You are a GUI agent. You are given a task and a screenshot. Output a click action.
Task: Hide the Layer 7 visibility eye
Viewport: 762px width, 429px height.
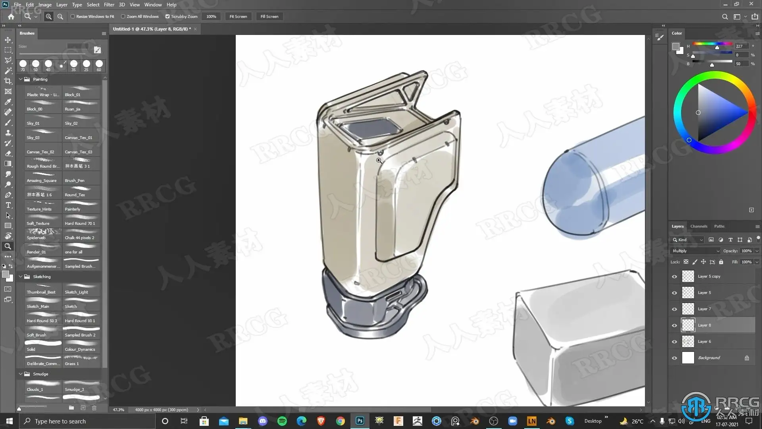coord(674,309)
